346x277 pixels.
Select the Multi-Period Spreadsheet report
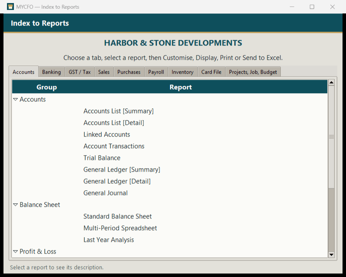120,228
